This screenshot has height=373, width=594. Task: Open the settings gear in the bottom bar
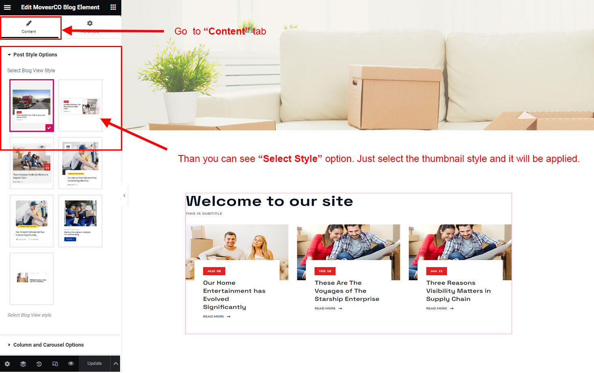pos(7,364)
